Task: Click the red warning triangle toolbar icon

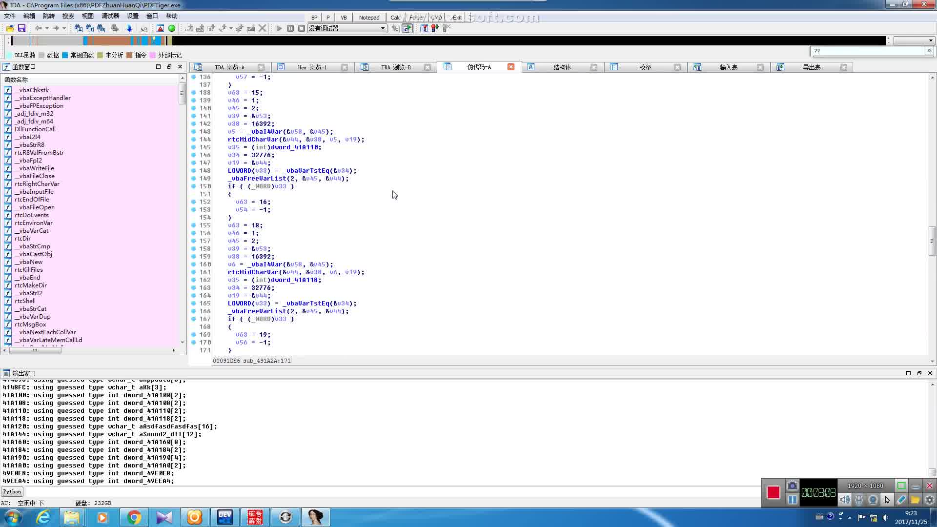Action: (160, 28)
